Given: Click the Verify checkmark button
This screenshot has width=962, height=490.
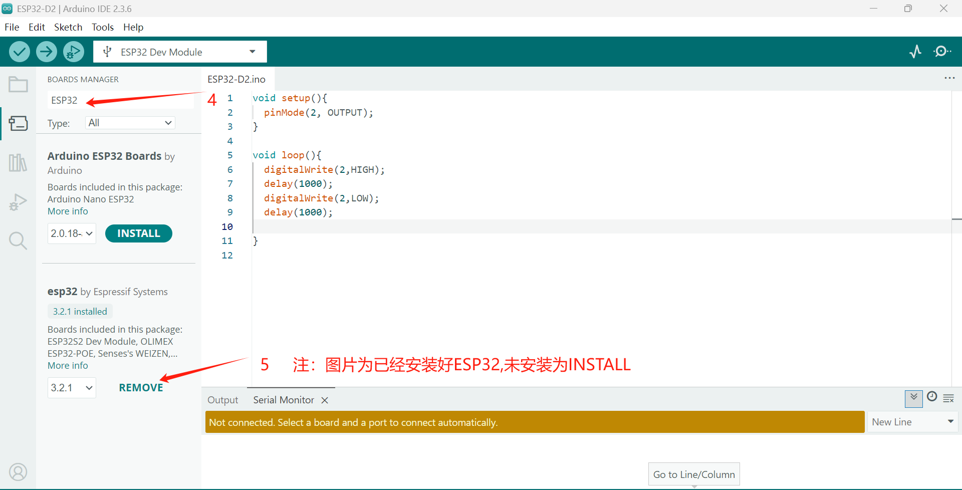Looking at the screenshot, I should (20, 52).
